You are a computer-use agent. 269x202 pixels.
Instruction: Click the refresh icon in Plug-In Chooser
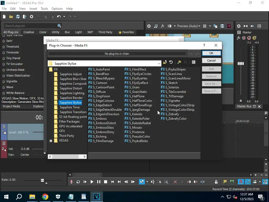pyautogui.click(x=171, y=62)
